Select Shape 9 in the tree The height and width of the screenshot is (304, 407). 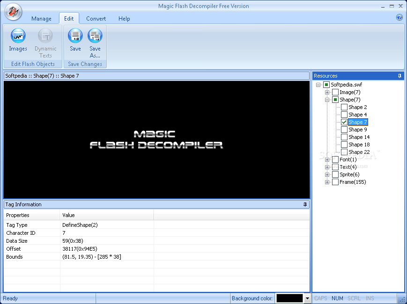[358, 130]
